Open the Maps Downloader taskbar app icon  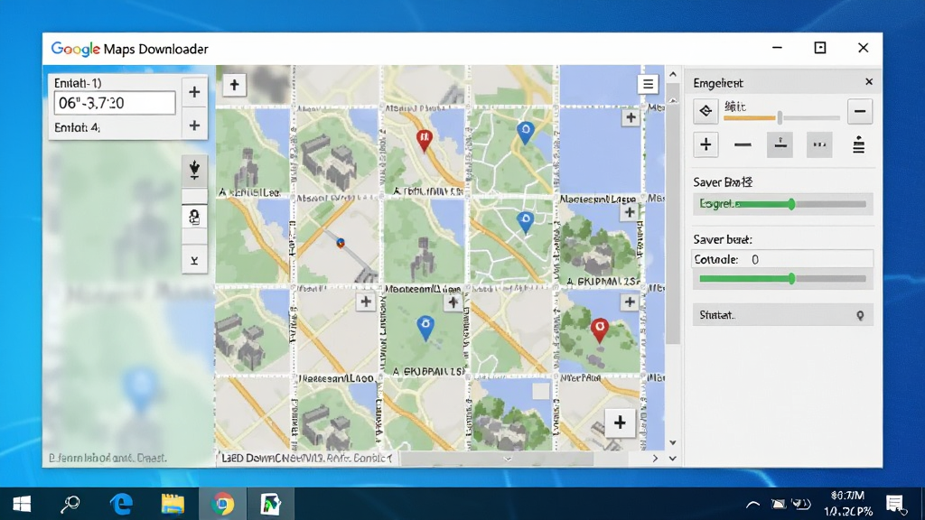point(271,504)
